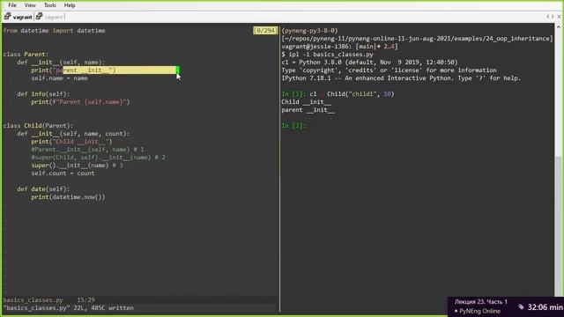Click the 'In [1]:' c1 = Child("child1", 10) input
Image resolution: width=564 pixels, height=317 pixels.
coord(338,94)
